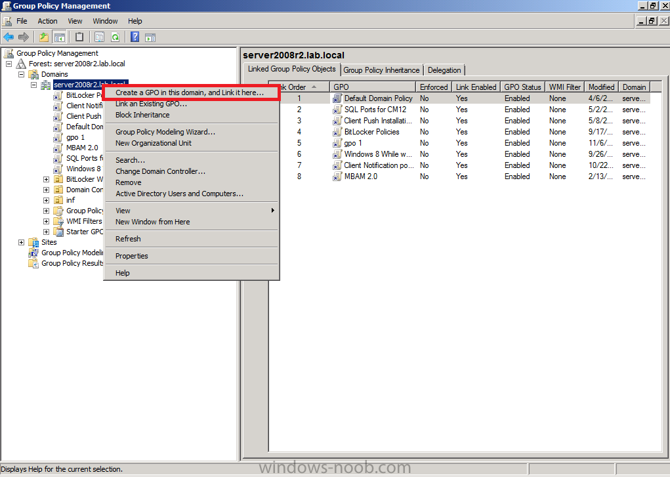Image resolution: width=670 pixels, height=477 pixels.
Task: Sort by the GPO Status column header
Action: (x=522, y=87)
